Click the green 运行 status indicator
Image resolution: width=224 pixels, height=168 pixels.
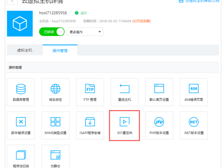point(81,13)
